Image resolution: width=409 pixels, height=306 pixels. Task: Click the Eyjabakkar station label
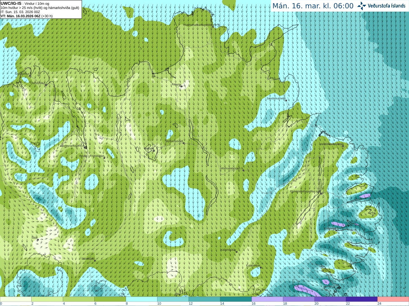tap(253, 265)
